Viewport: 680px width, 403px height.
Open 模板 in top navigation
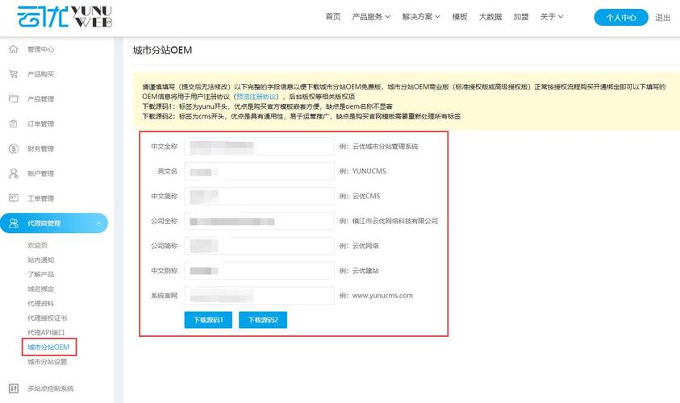click(460, 16)
